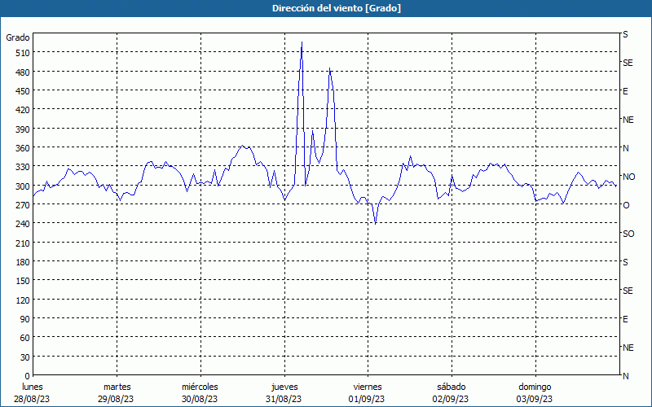Click the "NO" compass label
This screenshot has height=407, width=652.
pos(629,177)
